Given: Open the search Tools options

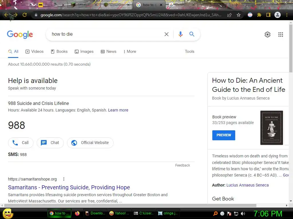Looking at the screenshot, I should pyautogui.click(x=189, y=52).
